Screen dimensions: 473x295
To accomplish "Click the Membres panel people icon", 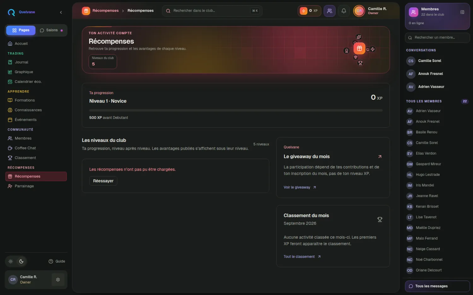I will tap(413, 12).
